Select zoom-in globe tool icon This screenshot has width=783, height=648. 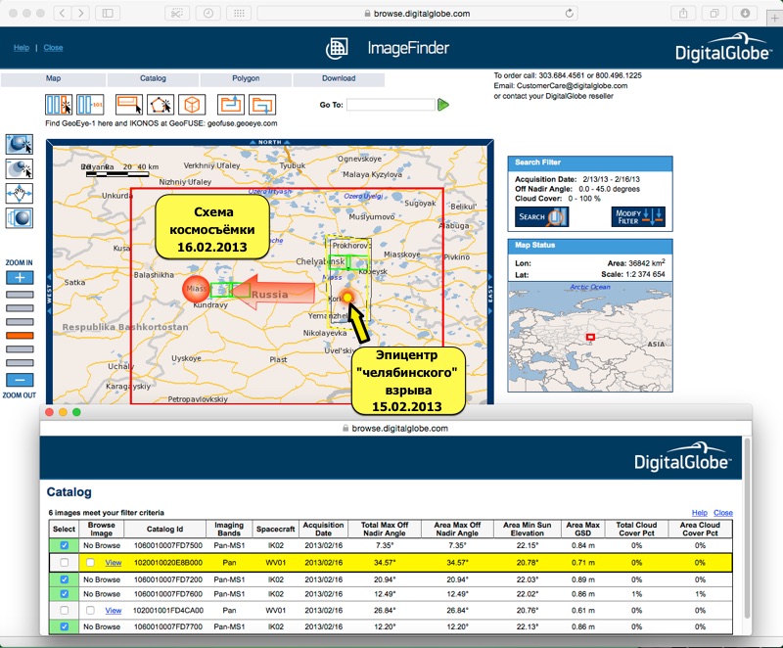pyautogui.click(x=20, y=144)
